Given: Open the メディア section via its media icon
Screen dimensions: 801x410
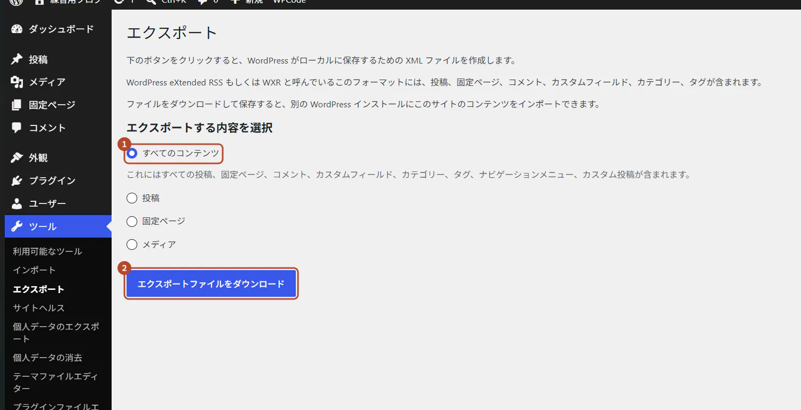Looking at the screenshot, I should pyautogui.click(x=17, y=82).
